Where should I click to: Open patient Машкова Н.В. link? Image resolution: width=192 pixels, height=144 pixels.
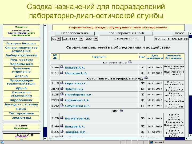(x=76, y=73)
